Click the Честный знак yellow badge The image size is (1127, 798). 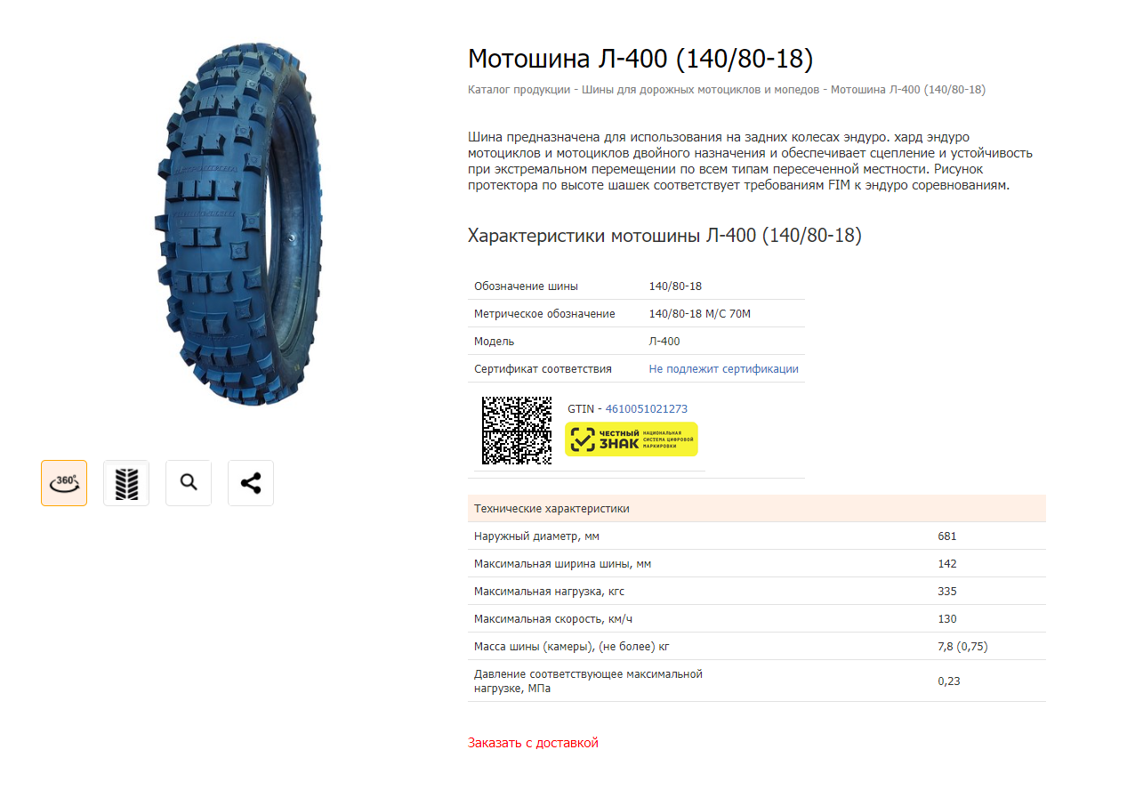click(632, 439)
